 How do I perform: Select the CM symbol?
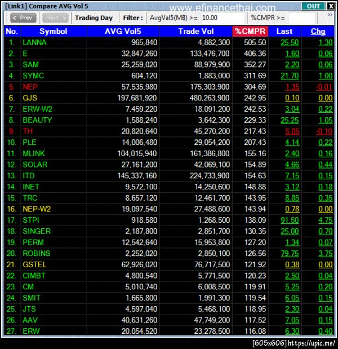click(x=28, y=286)
